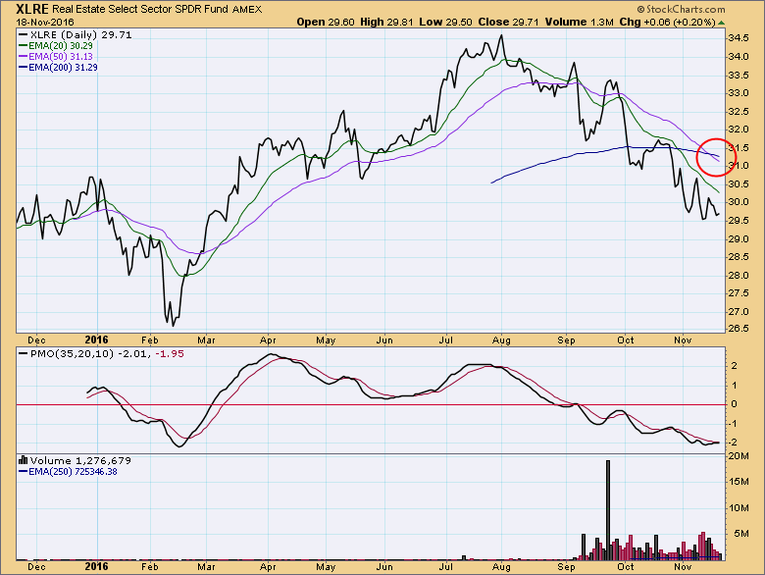
Task: Click the 'Low 29.50' value
Action: pyautogui.click(x=445, y=22)
